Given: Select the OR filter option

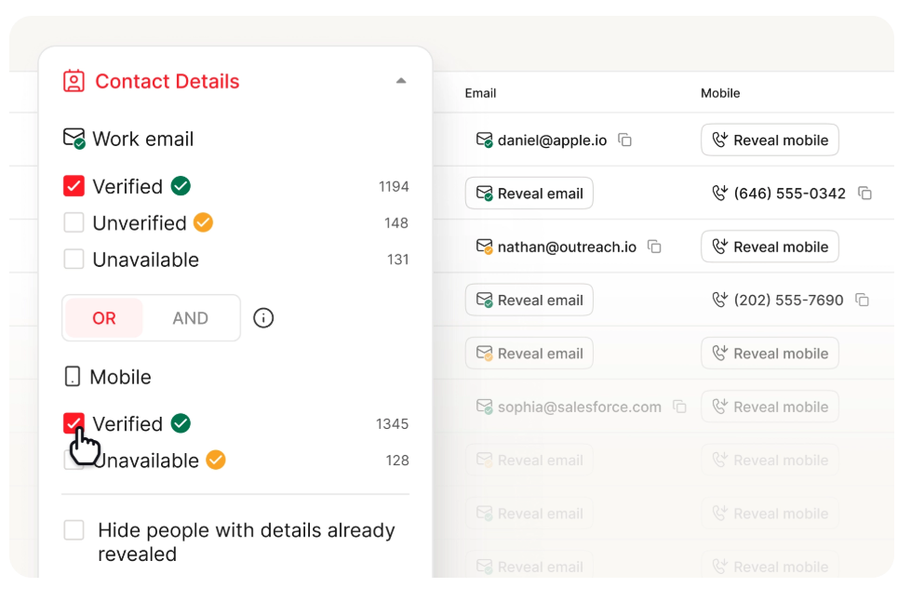Looking at the screenshot, I should pos(104,318).
